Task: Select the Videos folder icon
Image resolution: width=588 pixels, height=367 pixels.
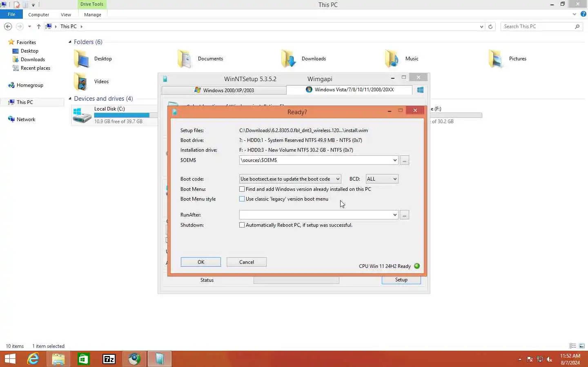Action: coord(81,82)
